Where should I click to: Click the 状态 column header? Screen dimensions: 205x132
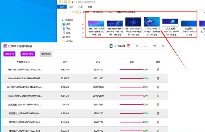click(132, 62)
